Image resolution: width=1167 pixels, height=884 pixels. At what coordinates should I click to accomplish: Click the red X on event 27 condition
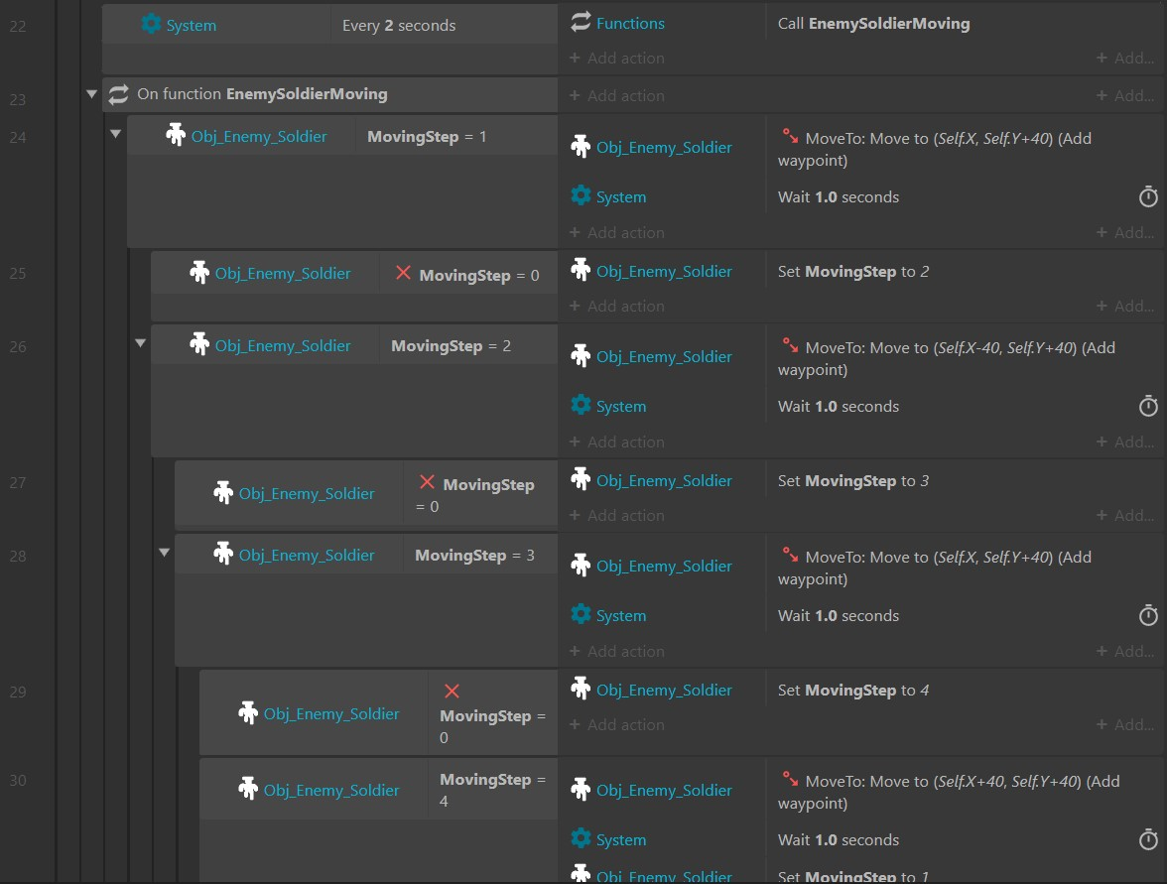coord(427,484)
